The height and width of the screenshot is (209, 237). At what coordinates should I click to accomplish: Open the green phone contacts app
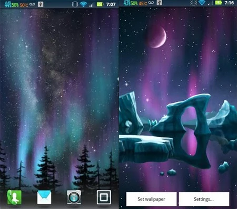pyautogui.click(x=14, y=197)
